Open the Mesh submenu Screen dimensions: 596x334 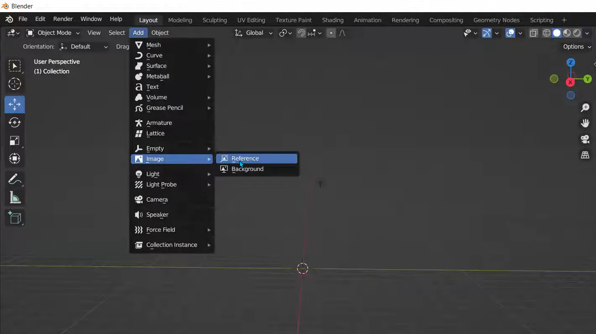(172, 45)
